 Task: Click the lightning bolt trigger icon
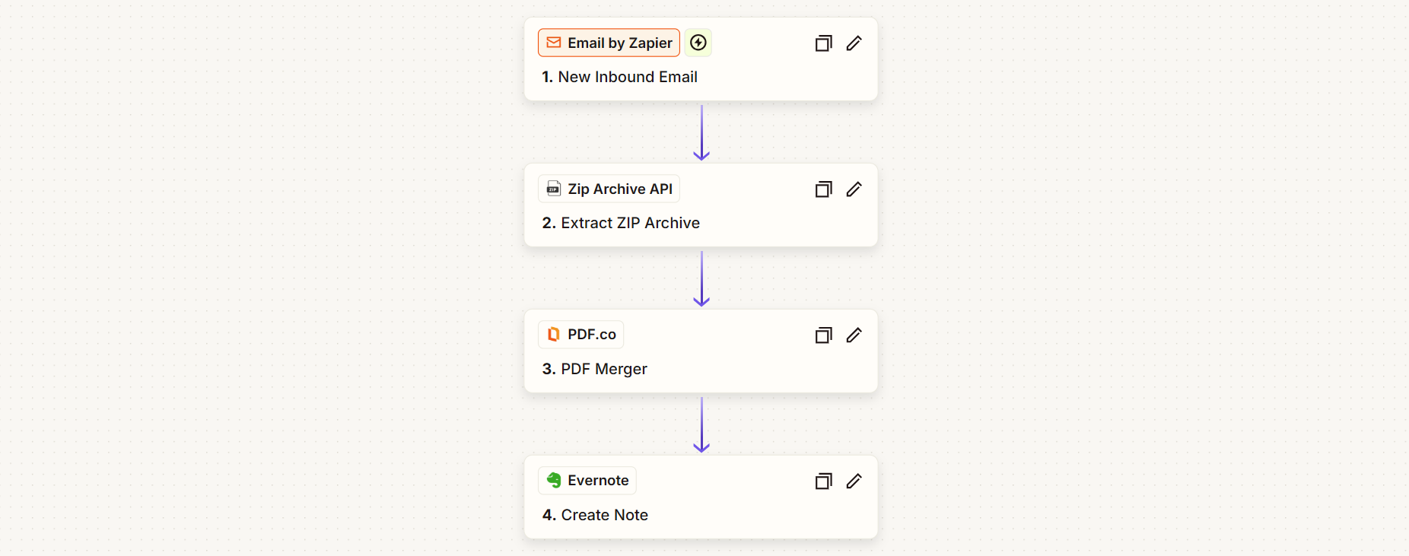point(698,43)
